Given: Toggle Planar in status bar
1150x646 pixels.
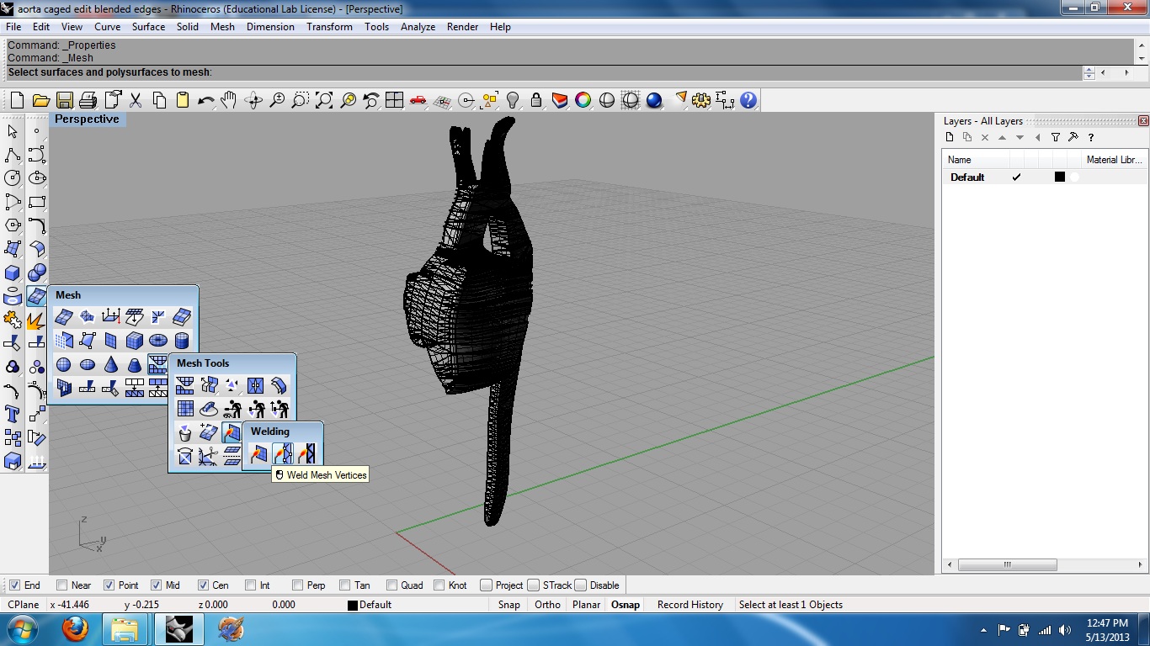Looking at the screenshot, I should [x=586, y=605].
